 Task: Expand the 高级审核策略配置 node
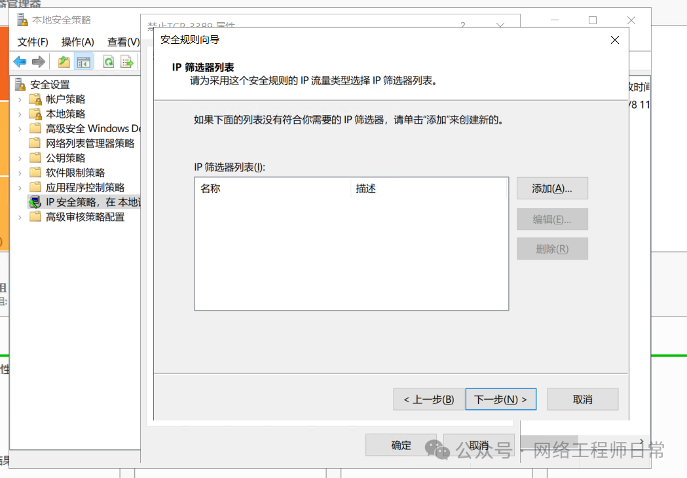pyautogui.click(x=20, y=217)
